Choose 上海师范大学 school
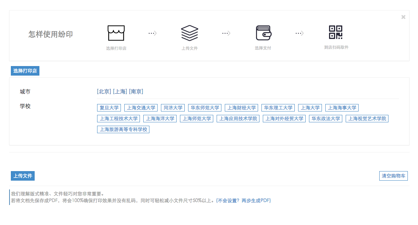418x225 pixels. (197, 119)
